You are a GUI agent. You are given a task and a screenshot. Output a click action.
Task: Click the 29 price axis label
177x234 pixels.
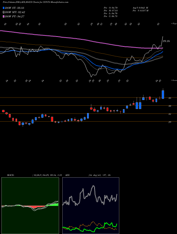click(x=170, y=122)
